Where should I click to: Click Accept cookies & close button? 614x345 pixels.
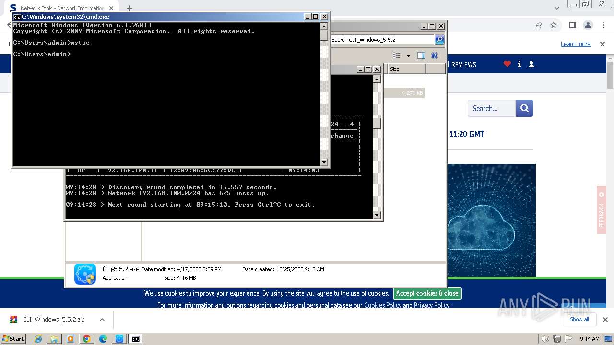click(427, 293)
